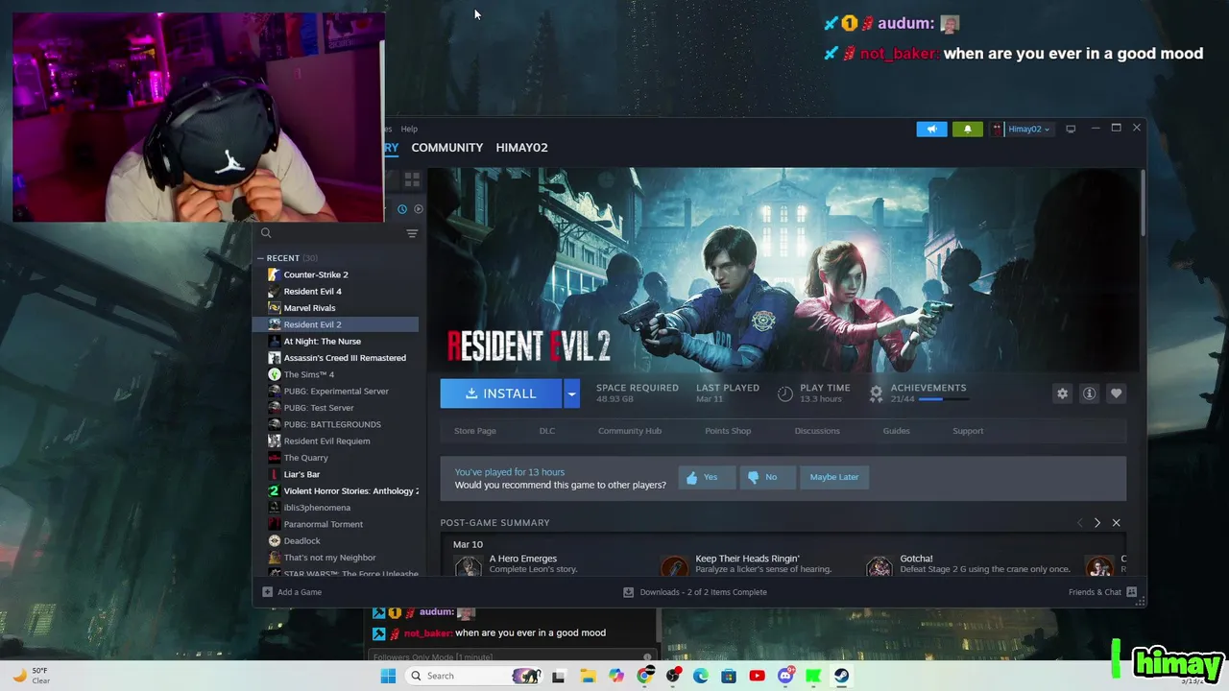This screenshot has height=691, width=1229.
Task: Choose Maybe Later on recommendation prompt
Action: [x=834, y=477]
